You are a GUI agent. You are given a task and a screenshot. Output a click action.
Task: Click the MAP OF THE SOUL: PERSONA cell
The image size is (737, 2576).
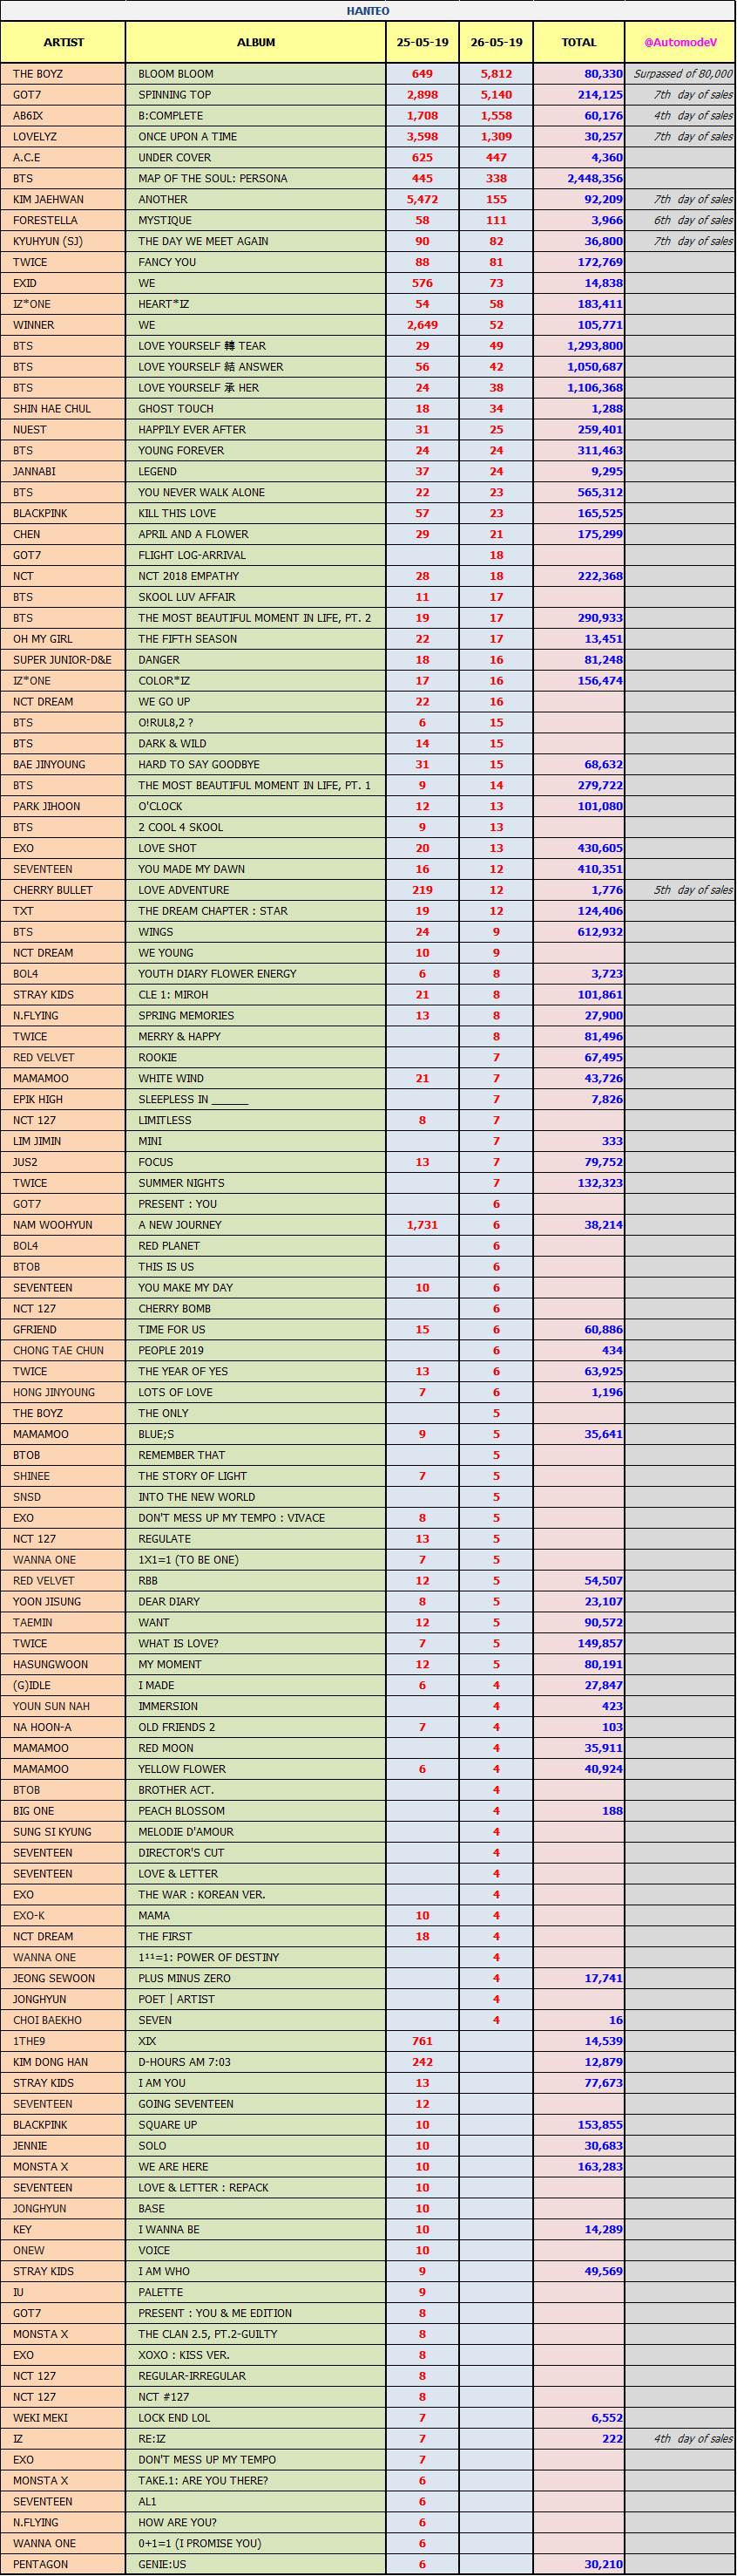(213, 179)
